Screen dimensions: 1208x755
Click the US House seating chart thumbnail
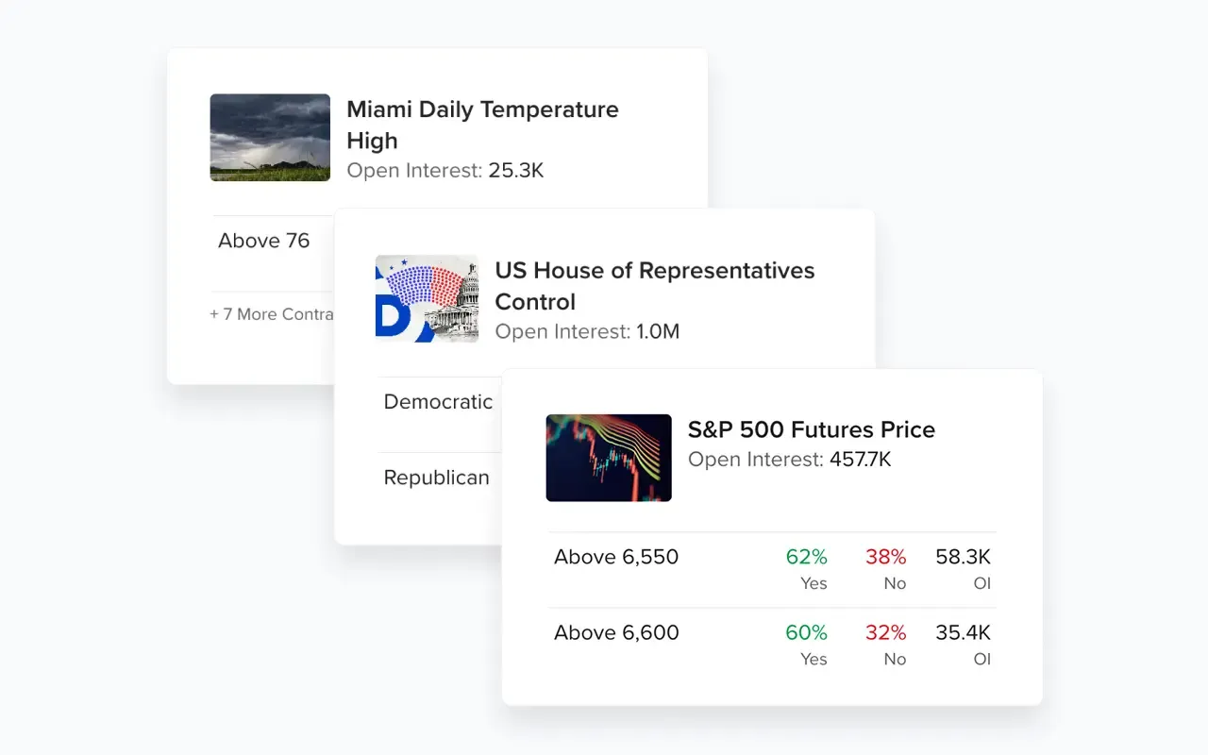pos(427,298)
